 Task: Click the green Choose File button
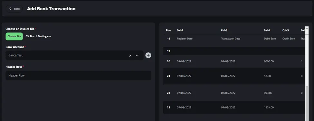(14, 36)
